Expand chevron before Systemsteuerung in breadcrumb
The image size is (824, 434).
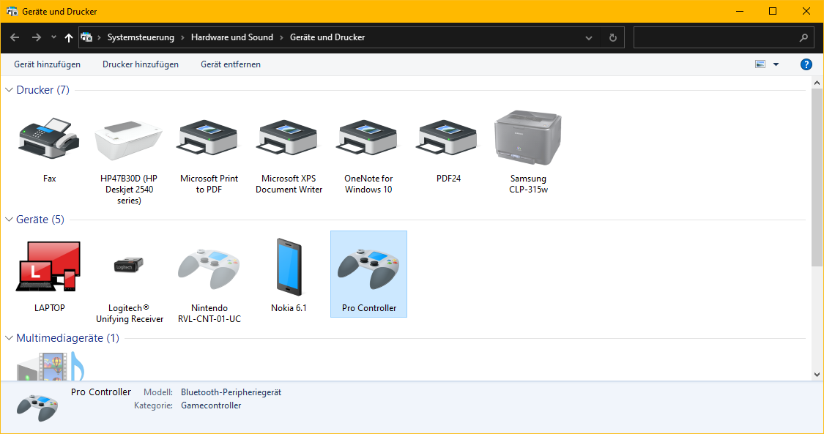[100, 37]
